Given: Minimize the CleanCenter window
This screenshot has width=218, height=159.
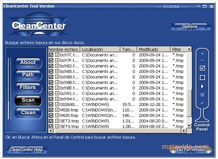Looking at the screenshot, I should pos(199,6).
